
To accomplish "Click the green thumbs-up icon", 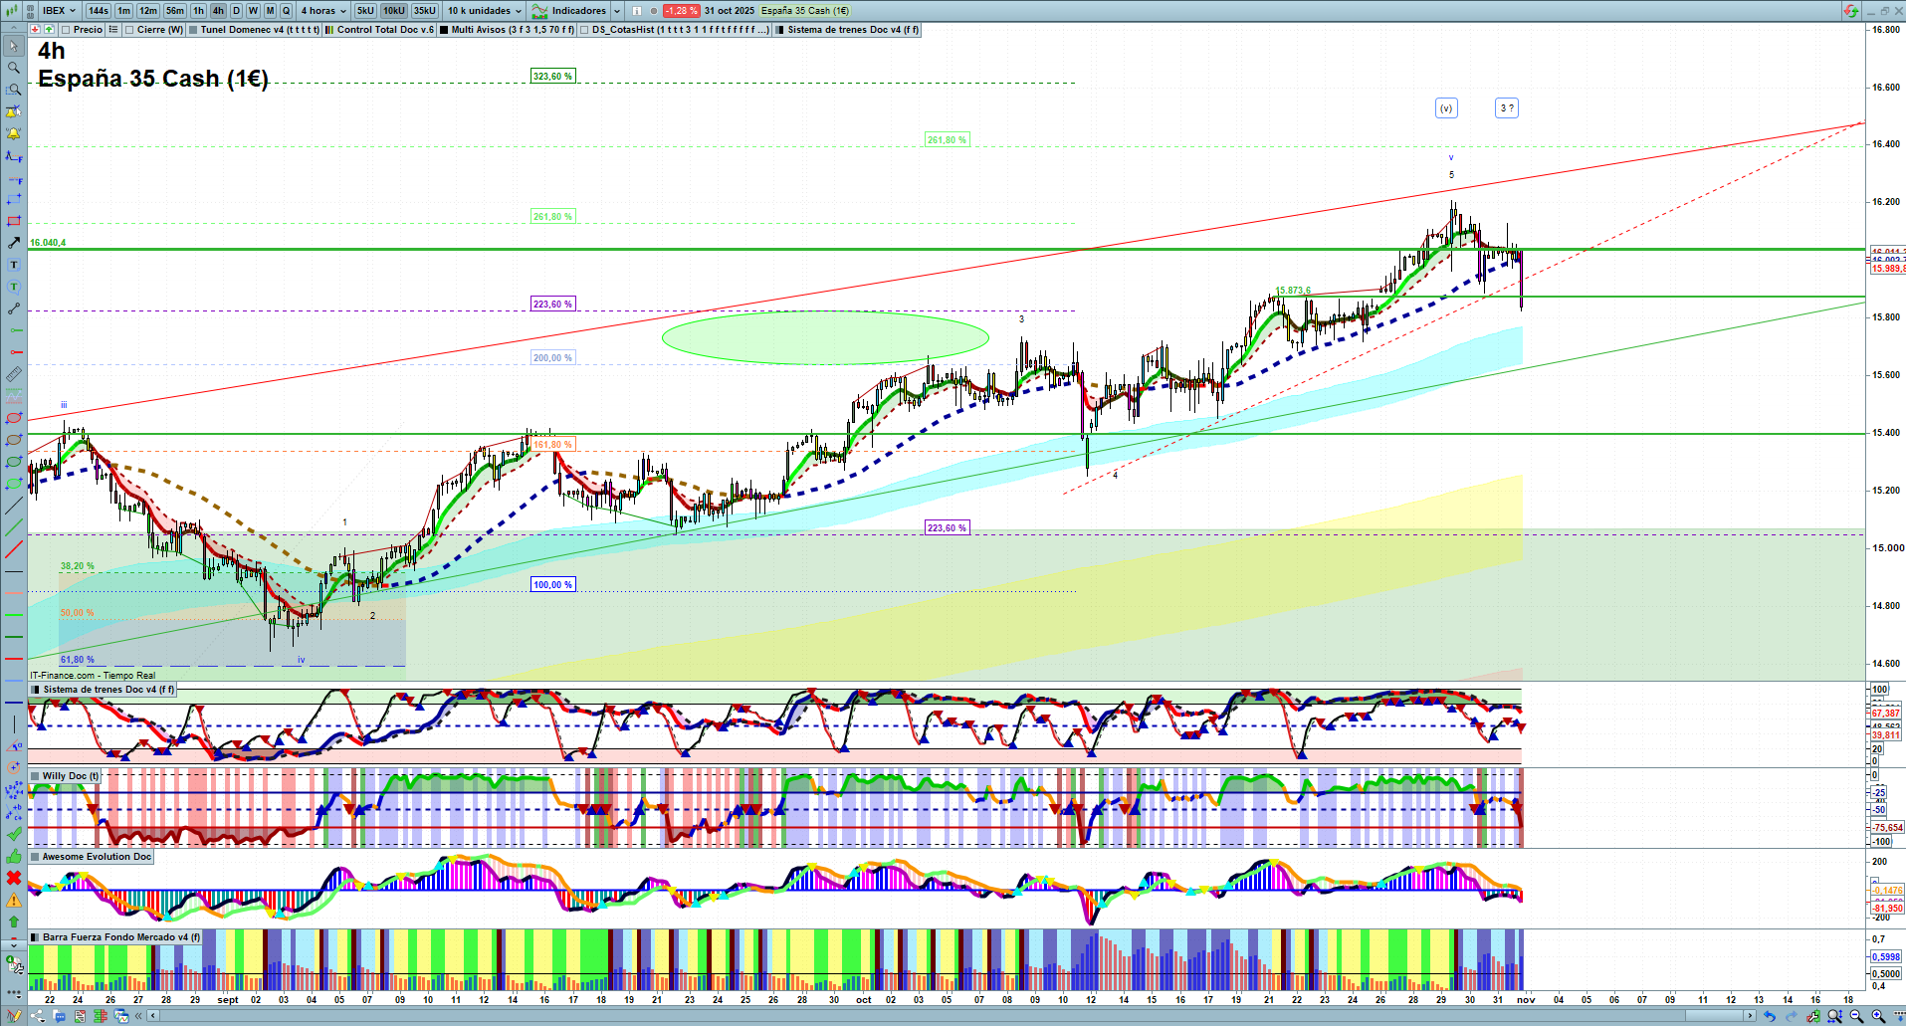I will pyautogui.click(x=14, y=856).
